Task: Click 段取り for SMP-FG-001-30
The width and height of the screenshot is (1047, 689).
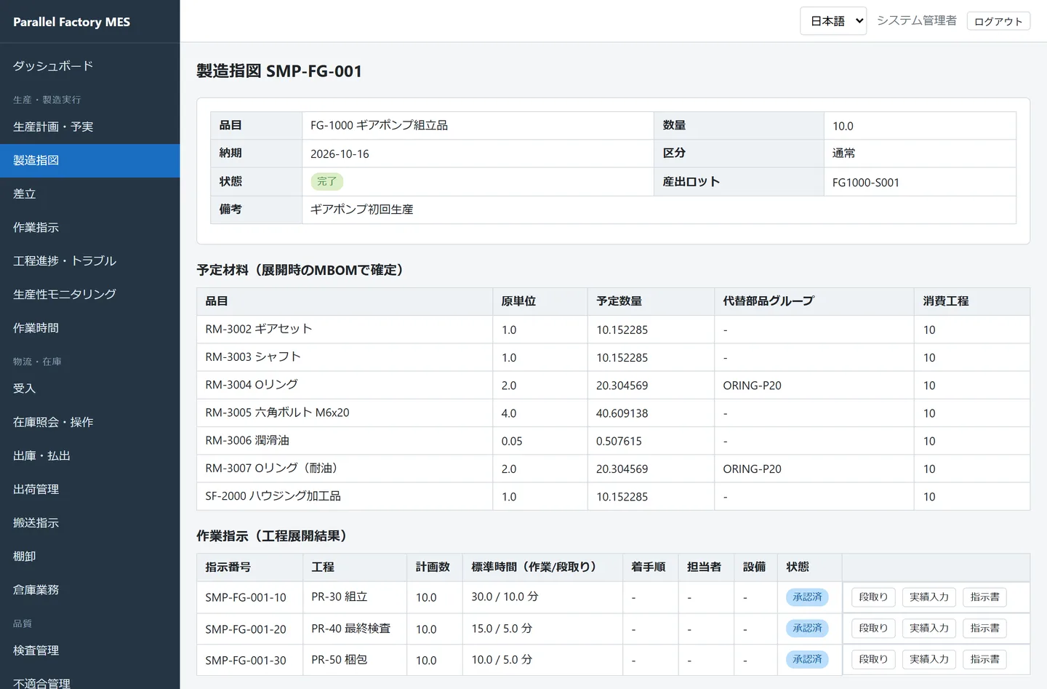Action: [x=873, y=660]
